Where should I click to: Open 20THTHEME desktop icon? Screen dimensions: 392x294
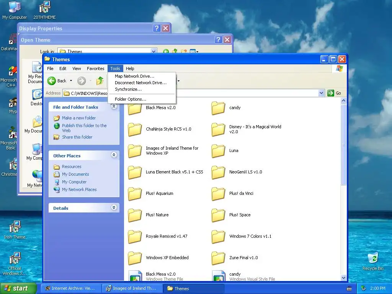coord(45,7)
